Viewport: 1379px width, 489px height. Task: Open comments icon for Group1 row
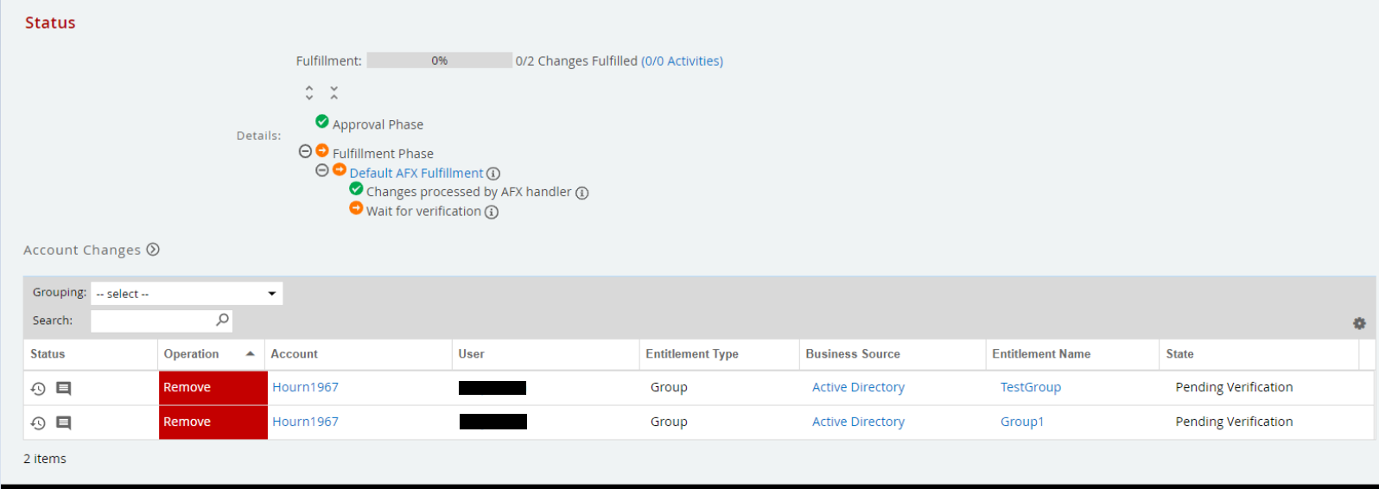point(63,423)
